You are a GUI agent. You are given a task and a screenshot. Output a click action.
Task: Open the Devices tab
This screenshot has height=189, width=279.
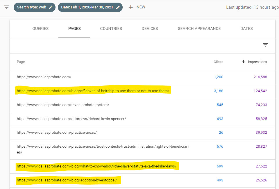coord(150,28)
